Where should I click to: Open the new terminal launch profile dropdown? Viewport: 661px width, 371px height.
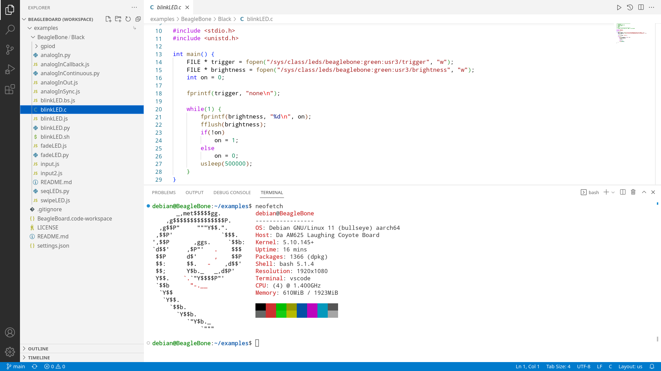coord(613,192)
